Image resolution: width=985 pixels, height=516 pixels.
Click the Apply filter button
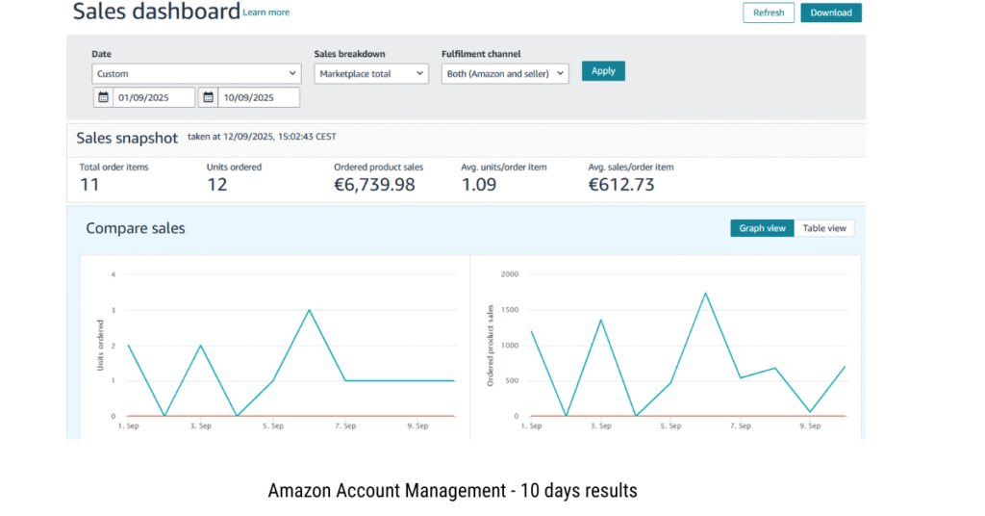click(x=603, y=71)
